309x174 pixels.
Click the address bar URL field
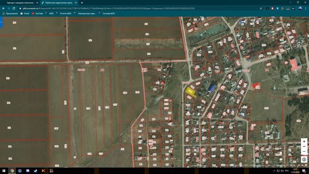pos(138,9)
